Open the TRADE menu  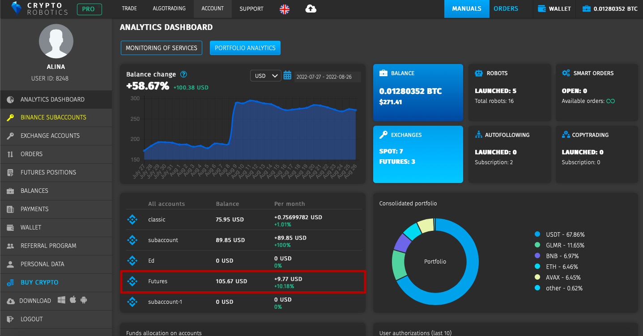coord(129,9)
